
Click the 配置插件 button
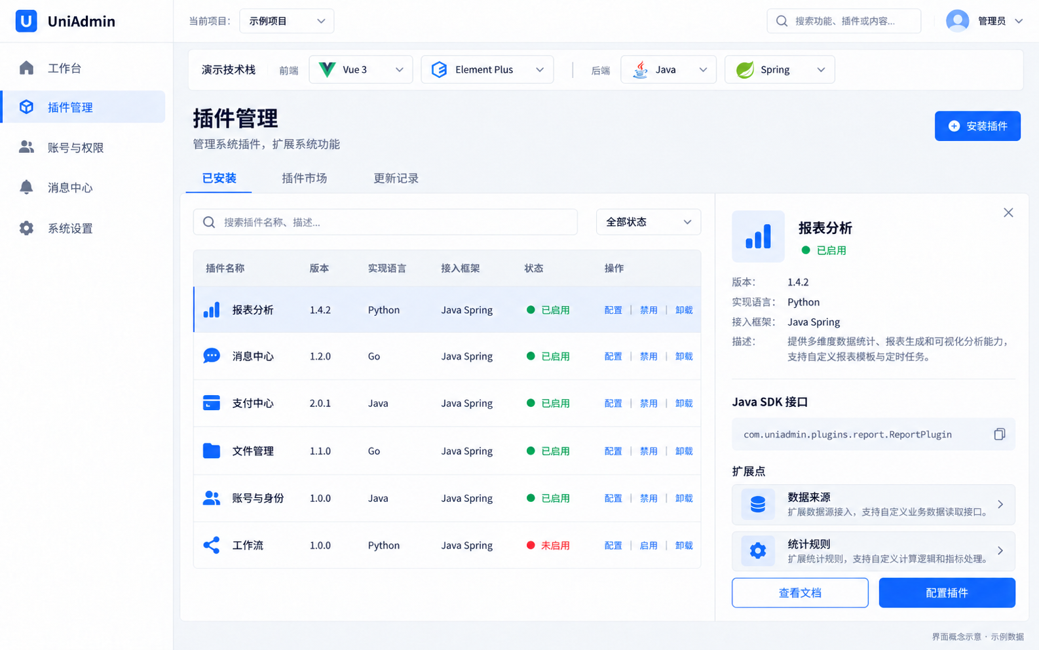947,593
